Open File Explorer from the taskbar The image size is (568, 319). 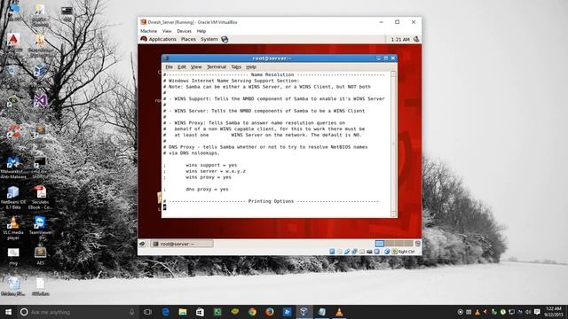[x=183, y=312]
